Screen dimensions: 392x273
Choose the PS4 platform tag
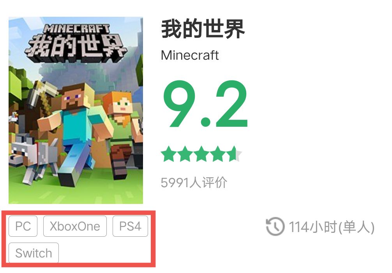coord(130,226)
